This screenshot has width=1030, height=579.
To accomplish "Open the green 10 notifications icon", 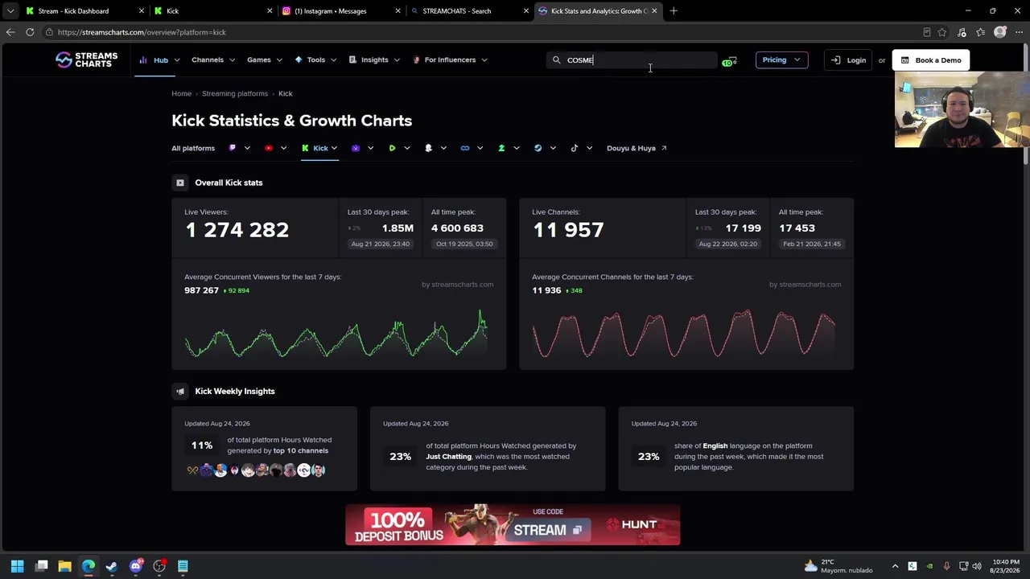I will 729,61.
